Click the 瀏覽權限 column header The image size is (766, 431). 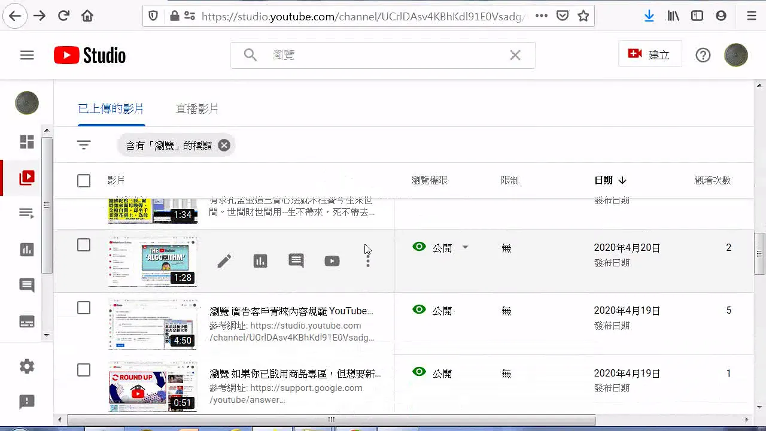coord(429,180)
